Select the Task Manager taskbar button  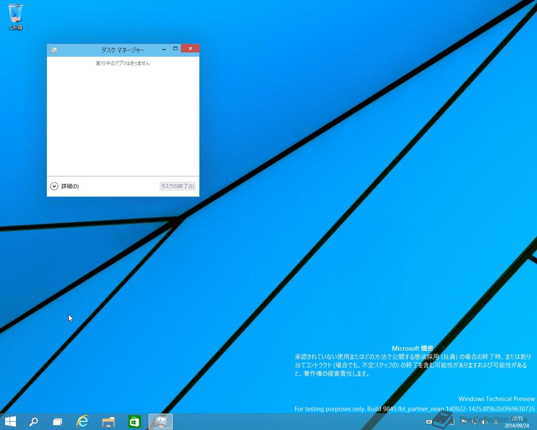pyautogui.click(x=161, y=422)
